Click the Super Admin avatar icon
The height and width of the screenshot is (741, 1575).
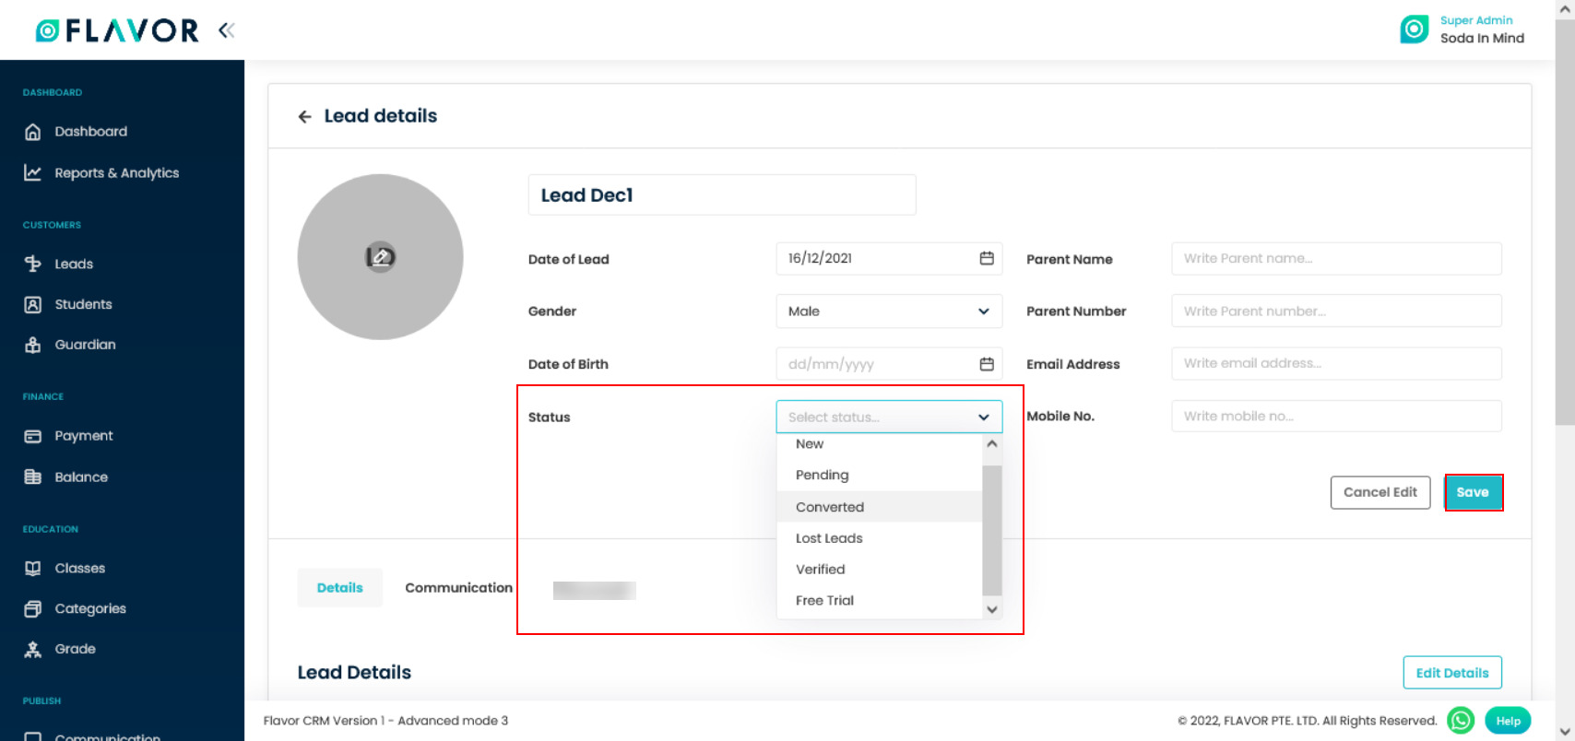click(1414, 29)
